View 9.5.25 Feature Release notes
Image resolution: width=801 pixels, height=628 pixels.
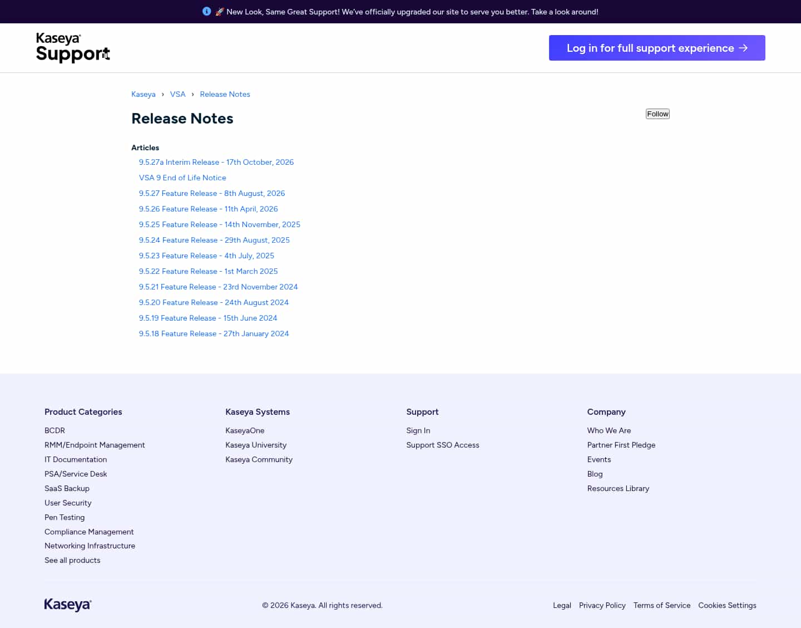click(220, 224)
